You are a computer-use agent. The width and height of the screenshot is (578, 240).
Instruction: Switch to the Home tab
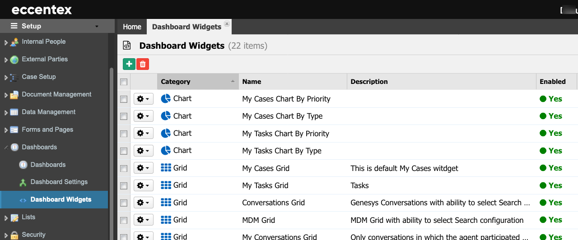132,27
